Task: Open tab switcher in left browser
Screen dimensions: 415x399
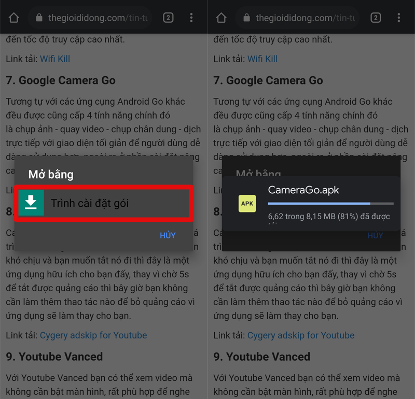Action: click(168, 18)
